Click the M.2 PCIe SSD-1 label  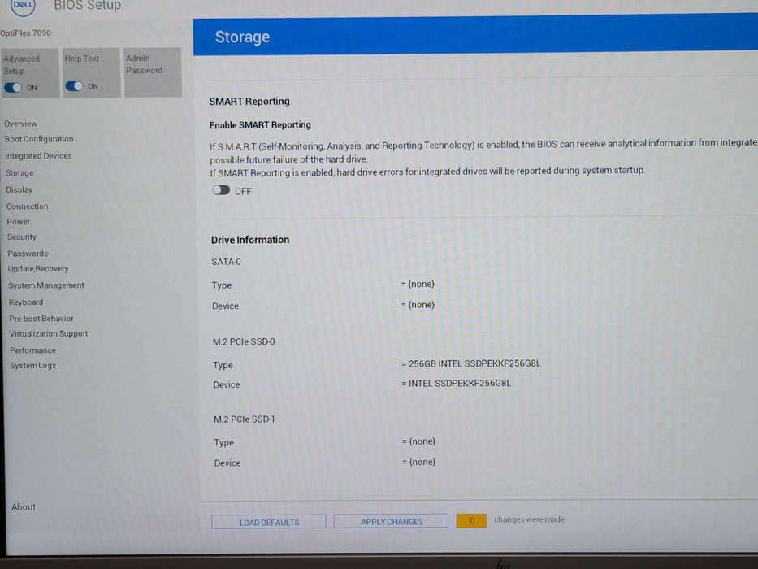point(244,419)
